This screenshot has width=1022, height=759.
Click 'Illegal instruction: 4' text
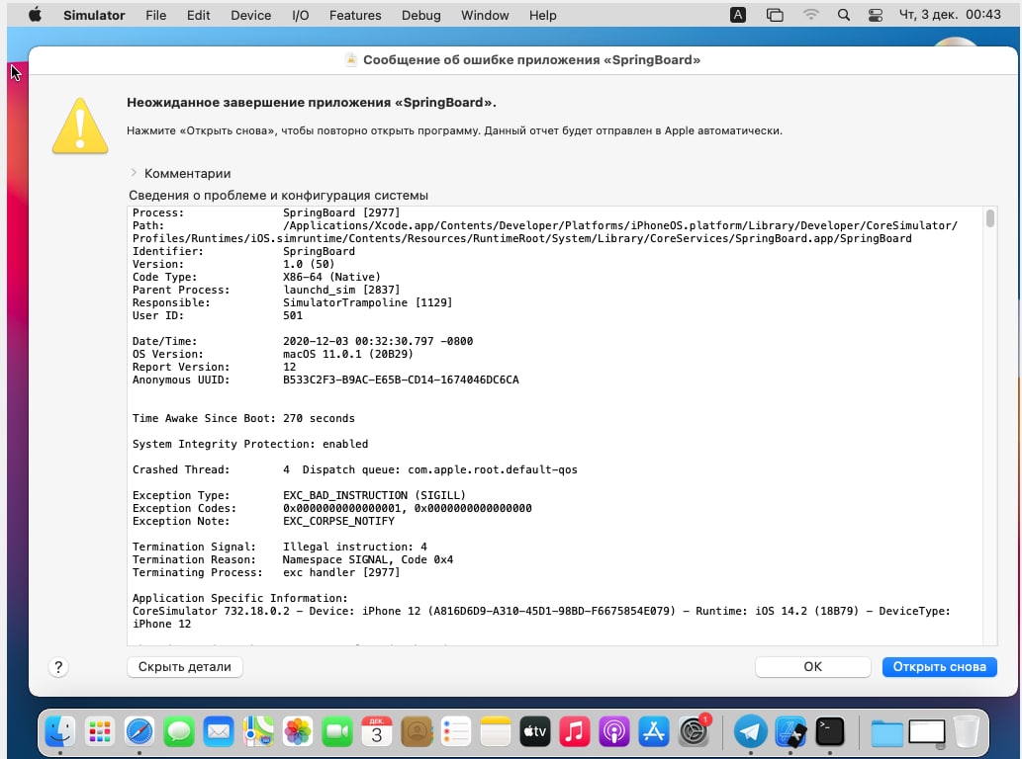pyautogui.click(x=354, y=547)
